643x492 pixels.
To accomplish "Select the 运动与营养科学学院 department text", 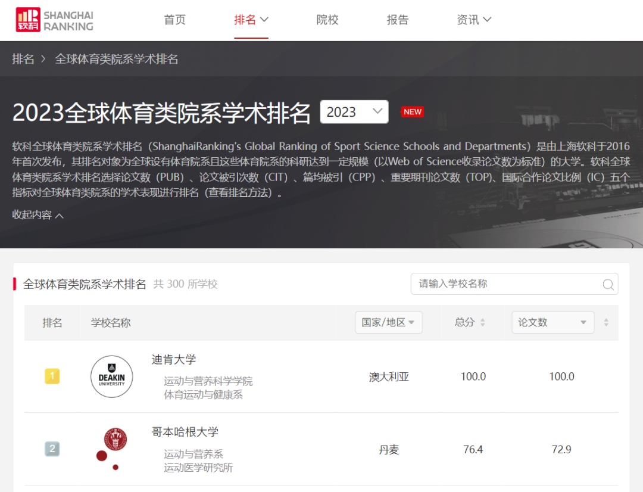I will [208, 381].
